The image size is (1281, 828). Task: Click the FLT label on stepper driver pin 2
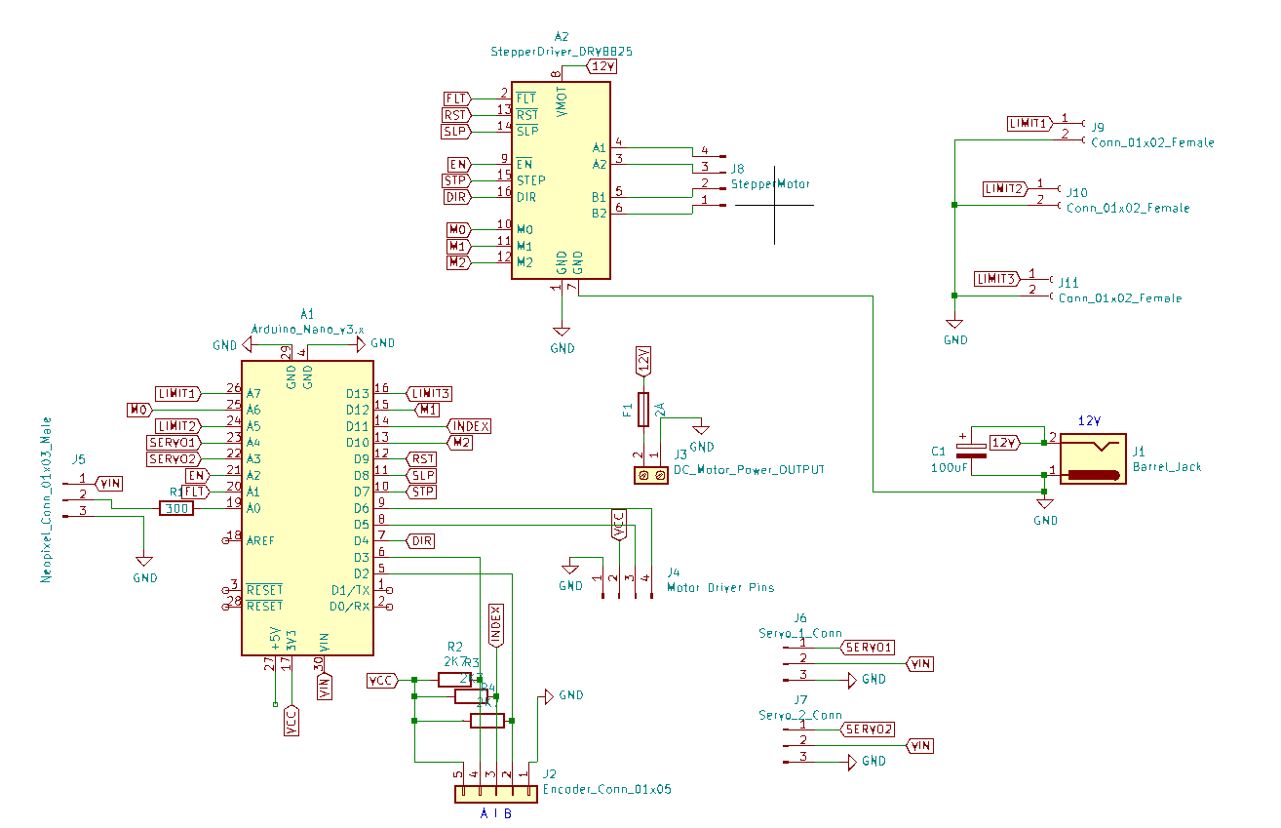(x=456, y=99)
